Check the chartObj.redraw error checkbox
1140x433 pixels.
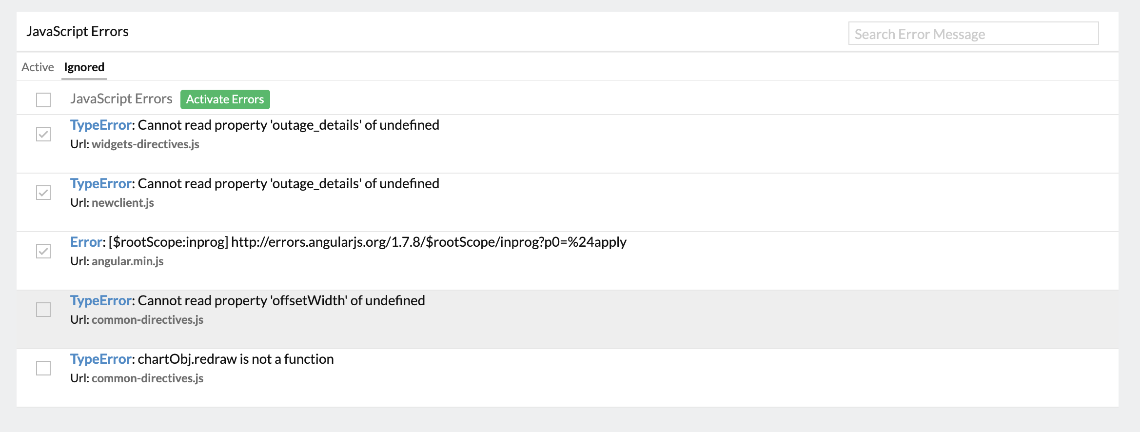(43, 368)
